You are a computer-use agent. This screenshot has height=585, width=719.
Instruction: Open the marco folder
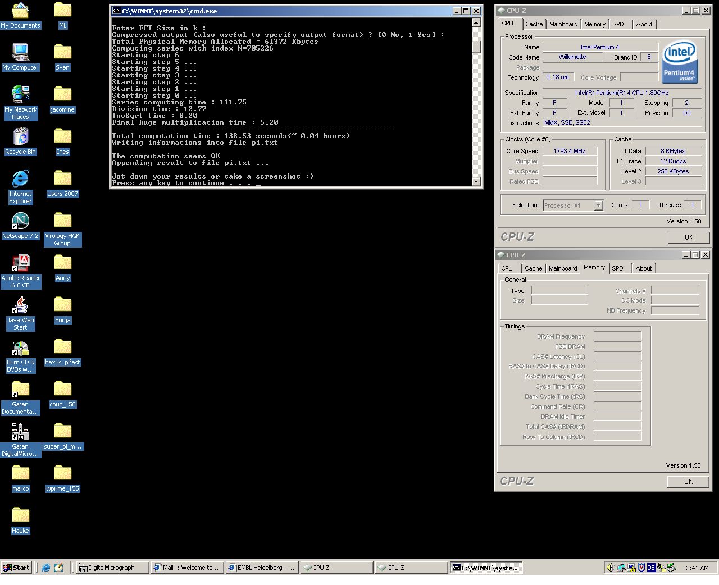pyautogui.click(x=20, y=478)
